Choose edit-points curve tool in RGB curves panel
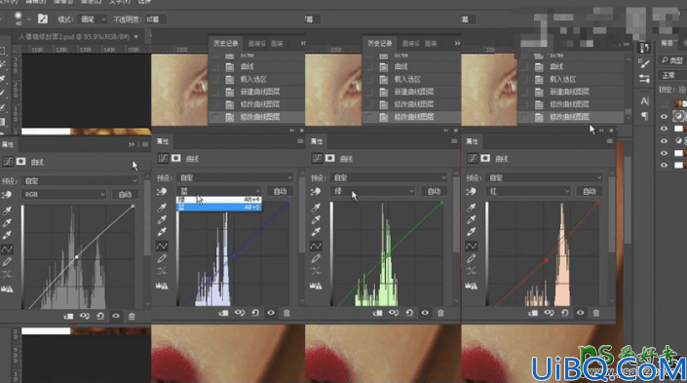This screenshot has width=687, height=383. coord(7,249)
